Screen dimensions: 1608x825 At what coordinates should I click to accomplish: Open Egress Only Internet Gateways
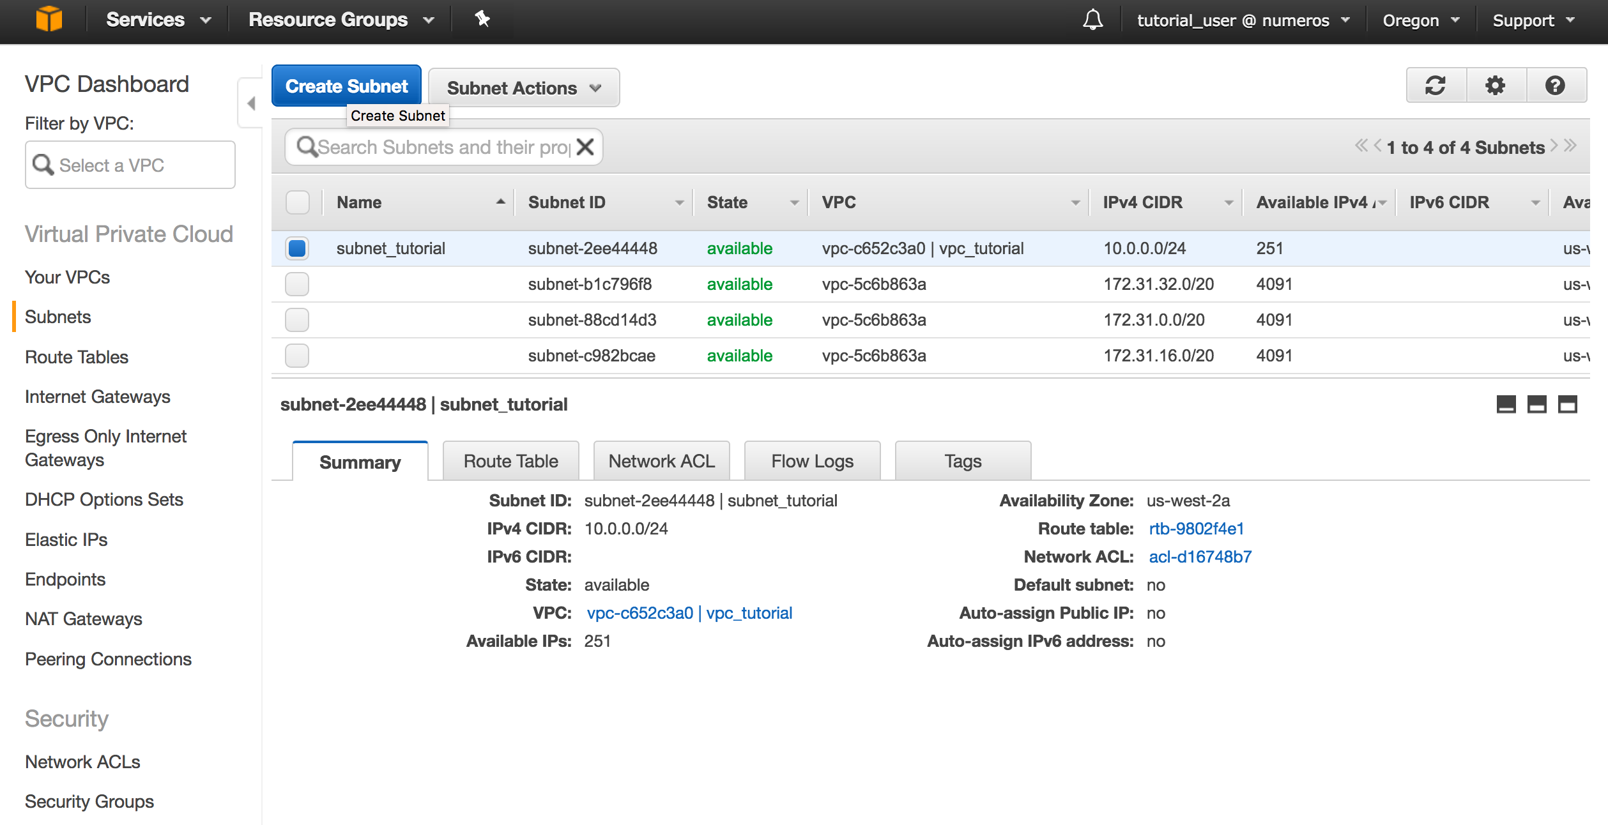pos(105,448)
